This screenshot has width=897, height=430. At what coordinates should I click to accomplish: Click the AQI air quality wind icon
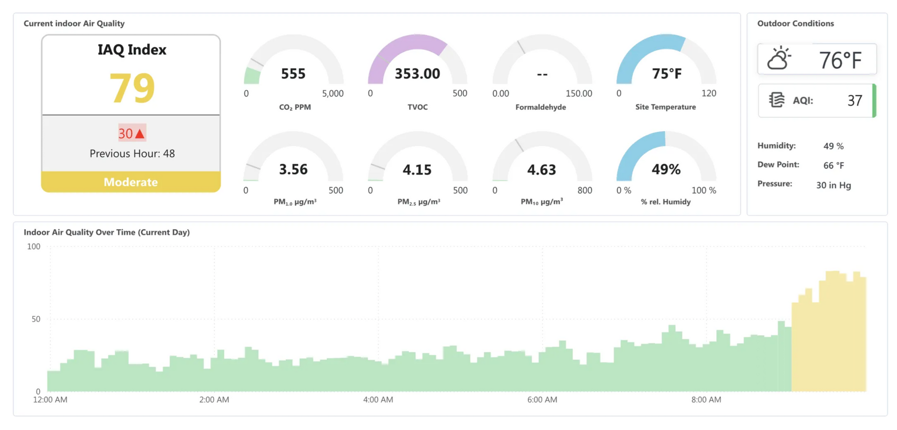777,100
